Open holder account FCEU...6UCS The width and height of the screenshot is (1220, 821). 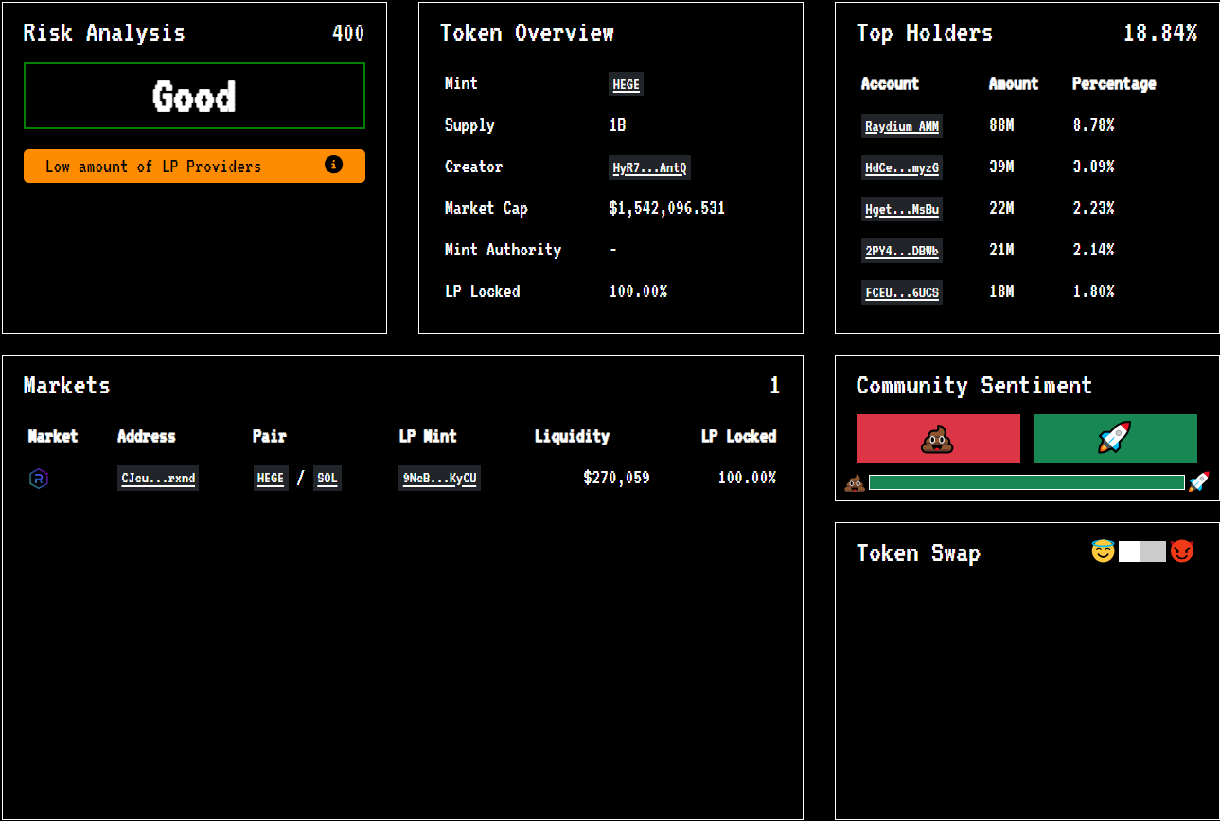tap(902, 292)
